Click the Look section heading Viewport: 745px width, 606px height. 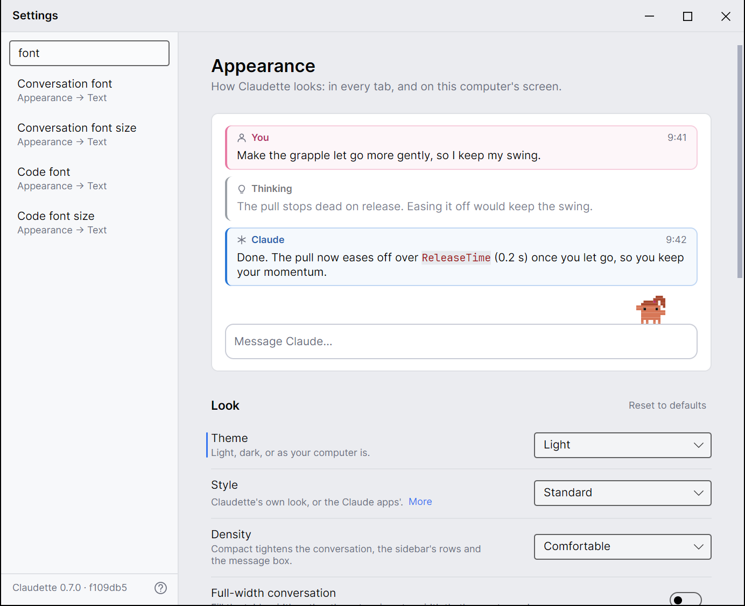coord(225,405)
